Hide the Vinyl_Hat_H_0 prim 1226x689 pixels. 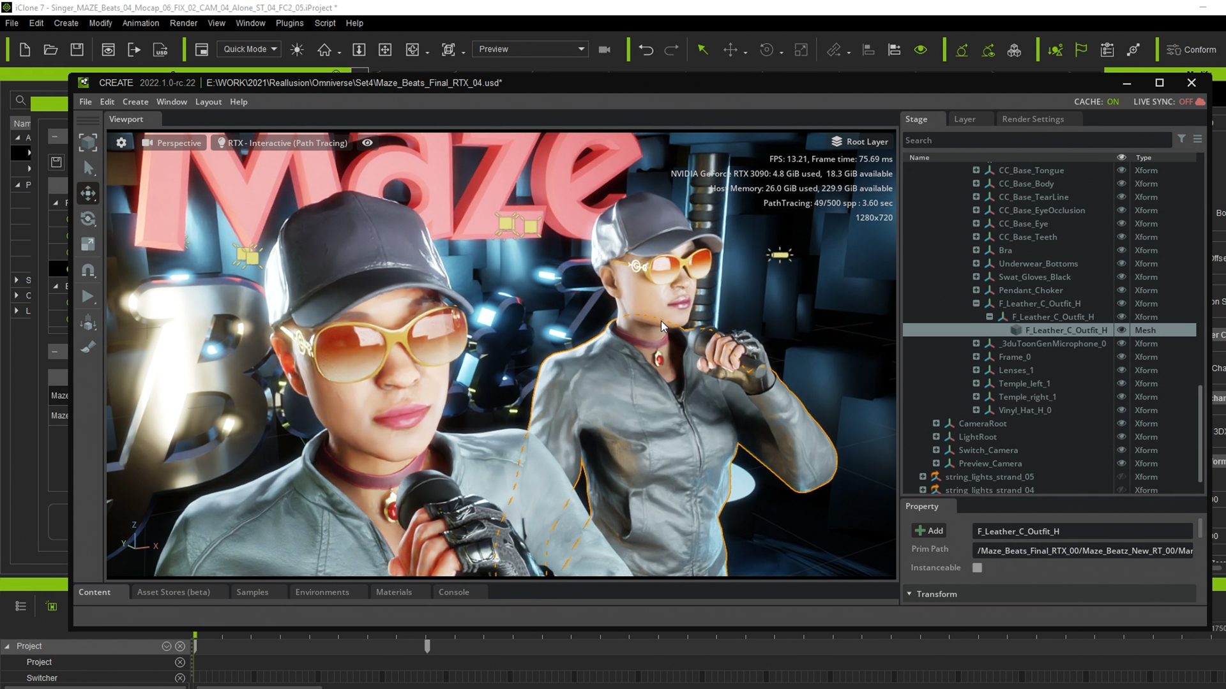click(1121, 410)
